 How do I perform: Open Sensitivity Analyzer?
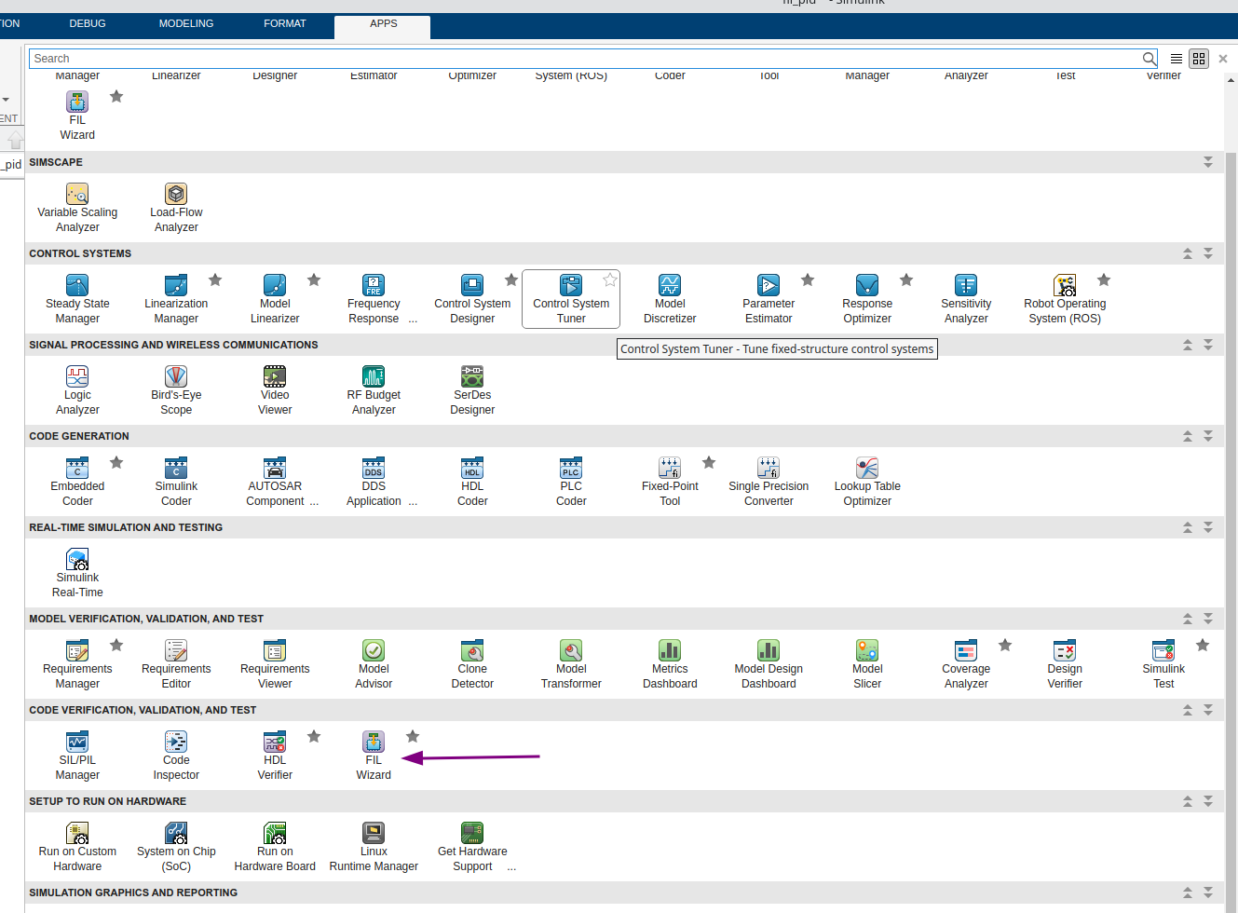click(966, 298)
